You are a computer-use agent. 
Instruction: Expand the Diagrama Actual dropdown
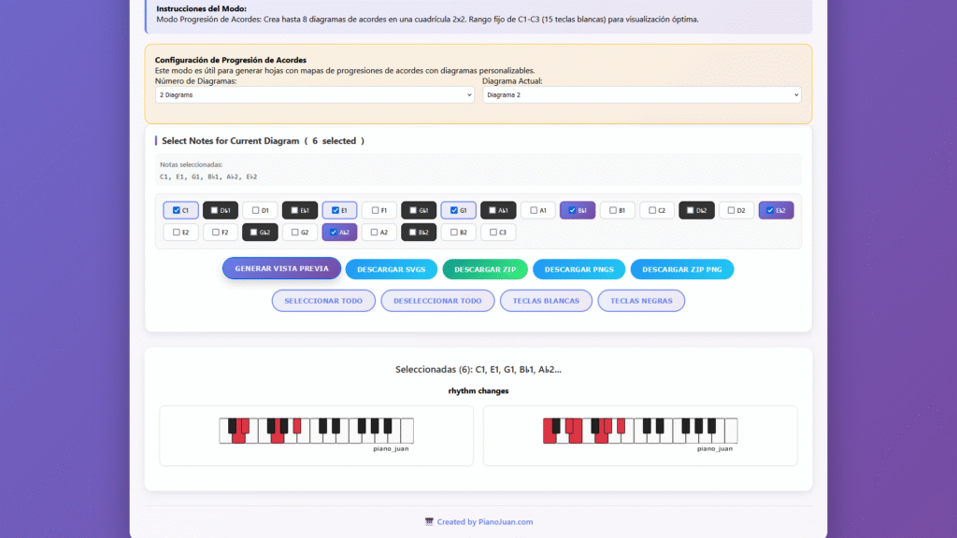pyautogui.click(x=641, y=95)
